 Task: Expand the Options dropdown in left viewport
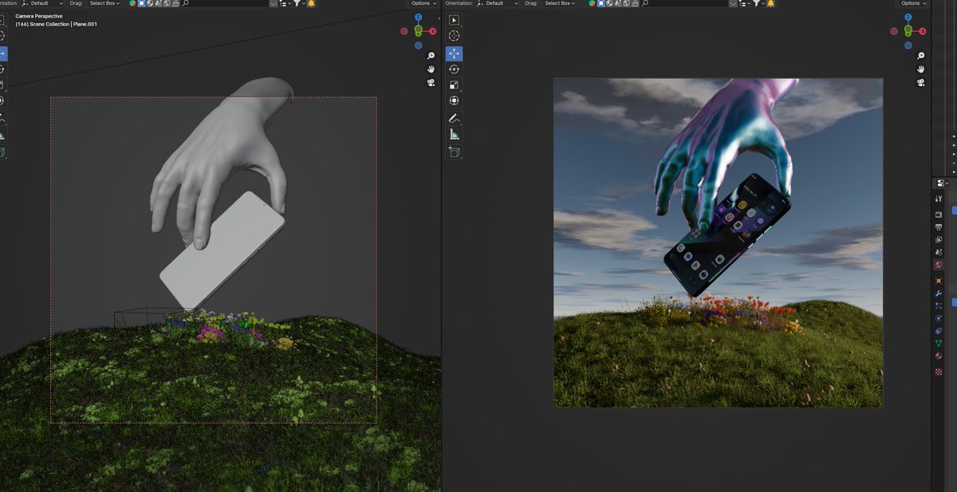(x=423, y=3)
